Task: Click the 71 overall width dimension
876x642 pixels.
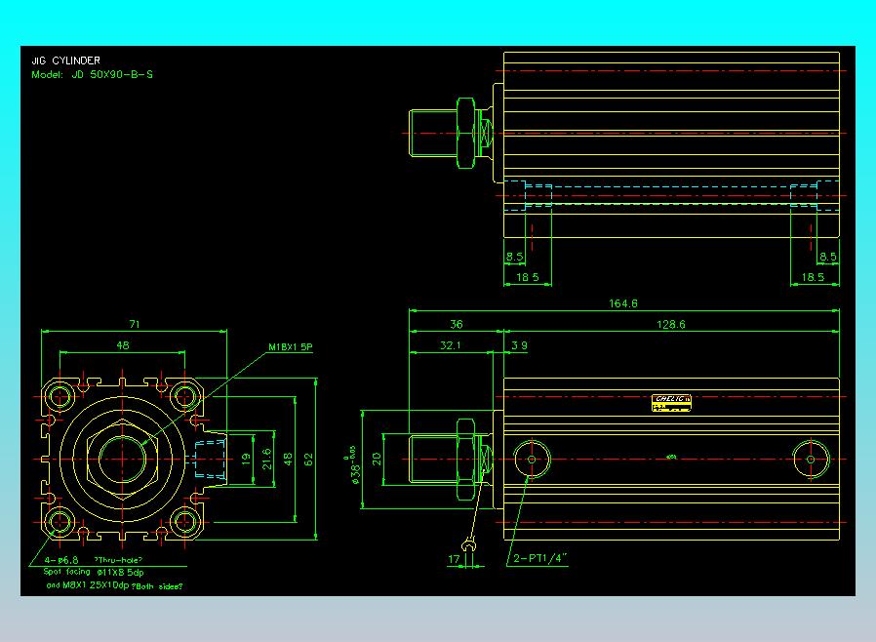Action: point(135,324)
